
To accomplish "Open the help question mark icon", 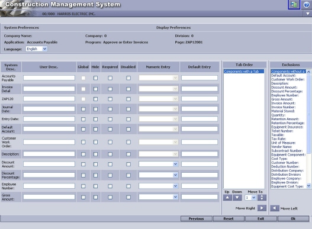I will coord(307,5).
